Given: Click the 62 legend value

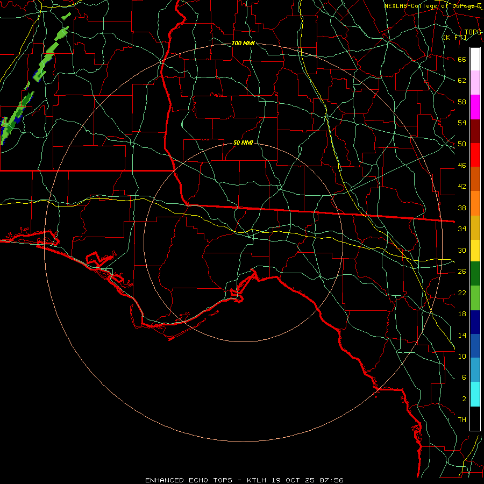Looking at the screenshot, I should click(x=462, y=81).
